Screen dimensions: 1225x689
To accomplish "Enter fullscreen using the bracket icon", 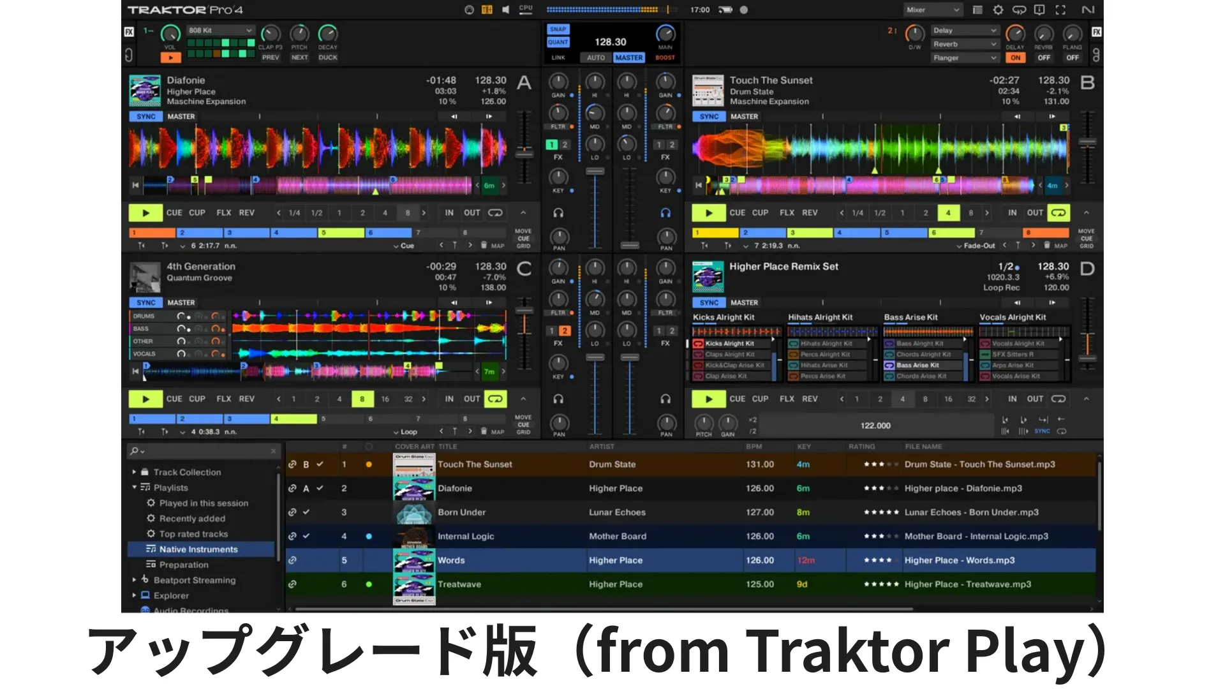I will click(x=1060, y=10).
